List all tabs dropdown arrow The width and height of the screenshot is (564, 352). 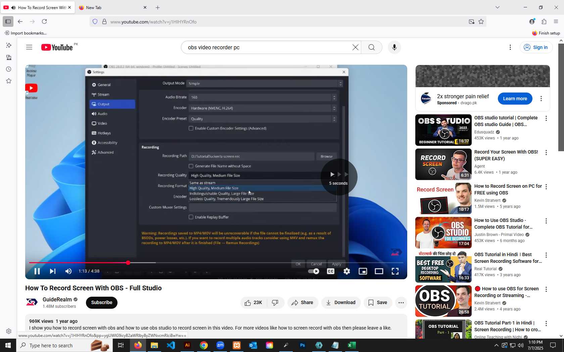(x=498, y=7)
